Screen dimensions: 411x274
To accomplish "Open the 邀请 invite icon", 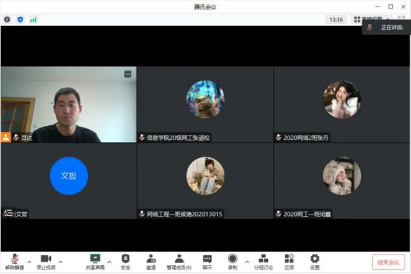I will coord(151,262).
